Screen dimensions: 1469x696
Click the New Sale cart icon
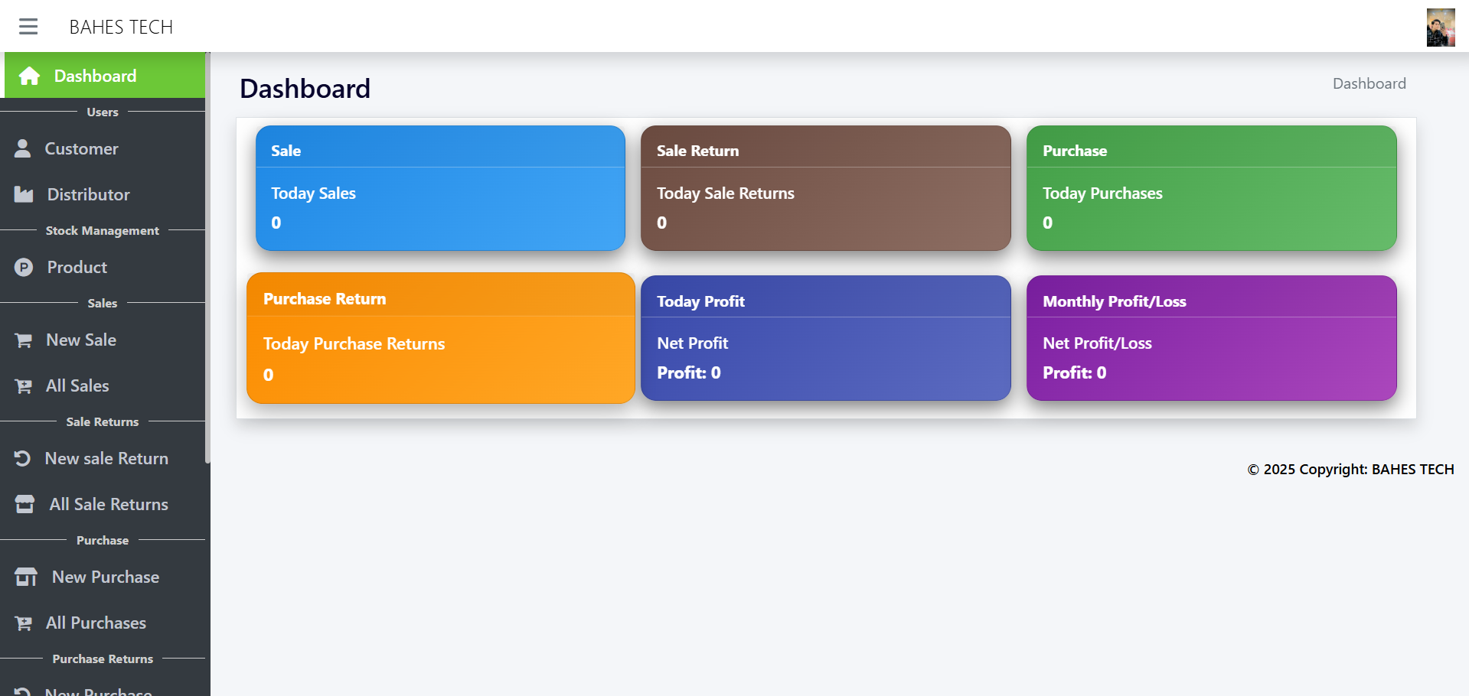click(24, 340)
